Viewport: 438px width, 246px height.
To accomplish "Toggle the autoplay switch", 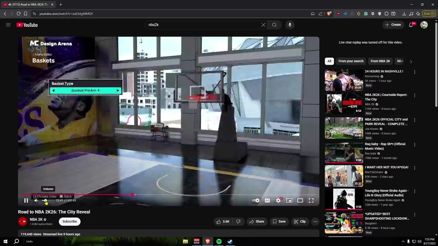I will pyautogui.click(x=256, y=201).
